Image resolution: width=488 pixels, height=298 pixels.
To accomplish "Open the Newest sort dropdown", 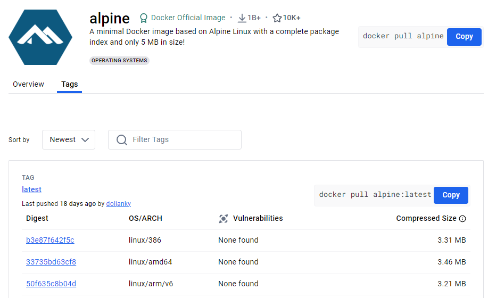I will click(x=69, y=139).
